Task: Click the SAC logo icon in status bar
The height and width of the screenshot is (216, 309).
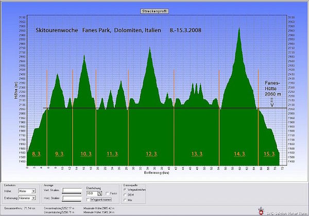Action: [x=261, y=211]
